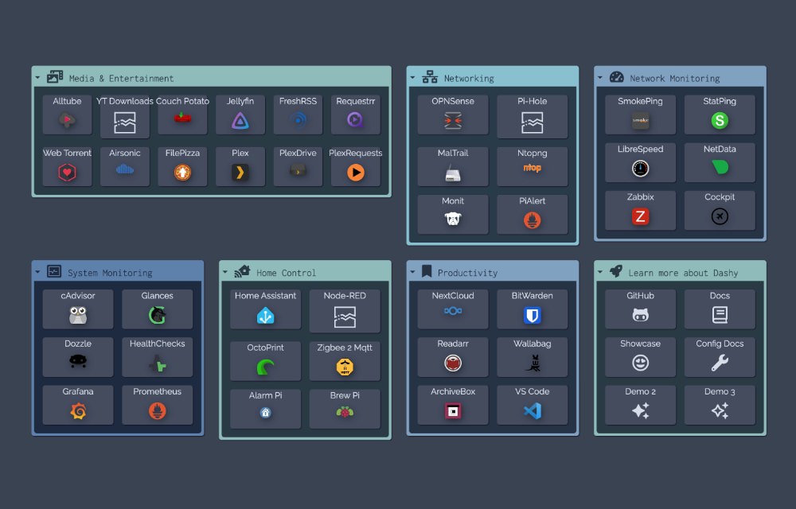Open the LibreSpeed gauge icon

coord(640,169)
